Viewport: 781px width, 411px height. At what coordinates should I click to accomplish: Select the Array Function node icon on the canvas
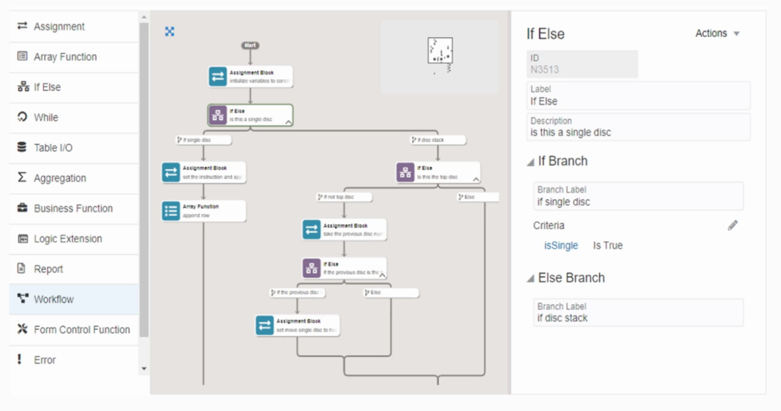coord(171,211)
